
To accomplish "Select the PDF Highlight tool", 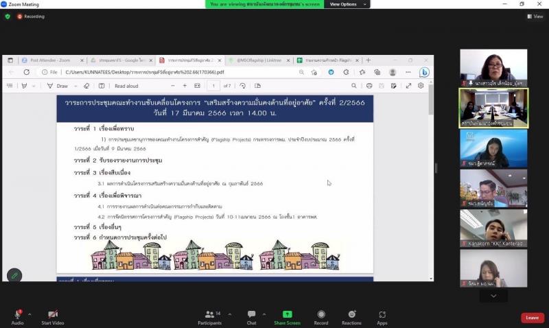I will (24, 86).
